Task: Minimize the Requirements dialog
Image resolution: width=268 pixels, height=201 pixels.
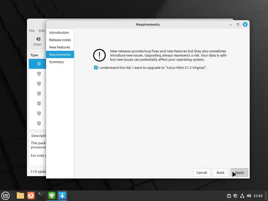Action: tap(231, 24)
